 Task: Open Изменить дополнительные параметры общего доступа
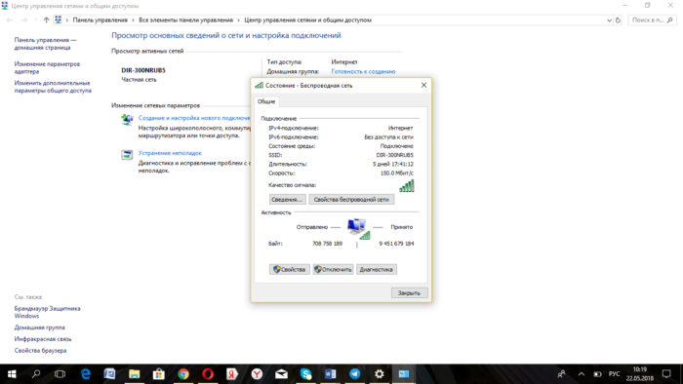click(x=53, y=87)
